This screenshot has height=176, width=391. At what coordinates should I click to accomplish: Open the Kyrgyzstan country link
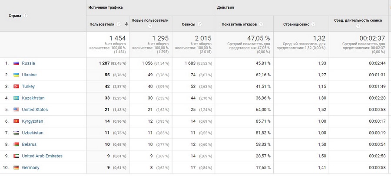pyautogui.click(x=33, y=121)
